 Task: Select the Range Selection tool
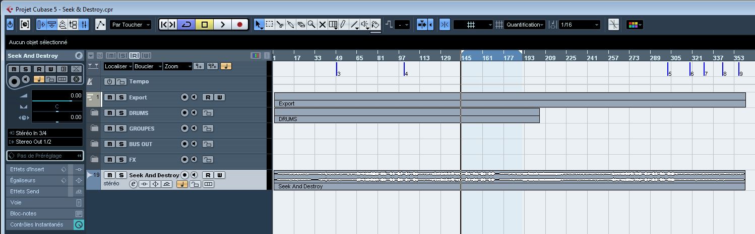pos(270,25)
